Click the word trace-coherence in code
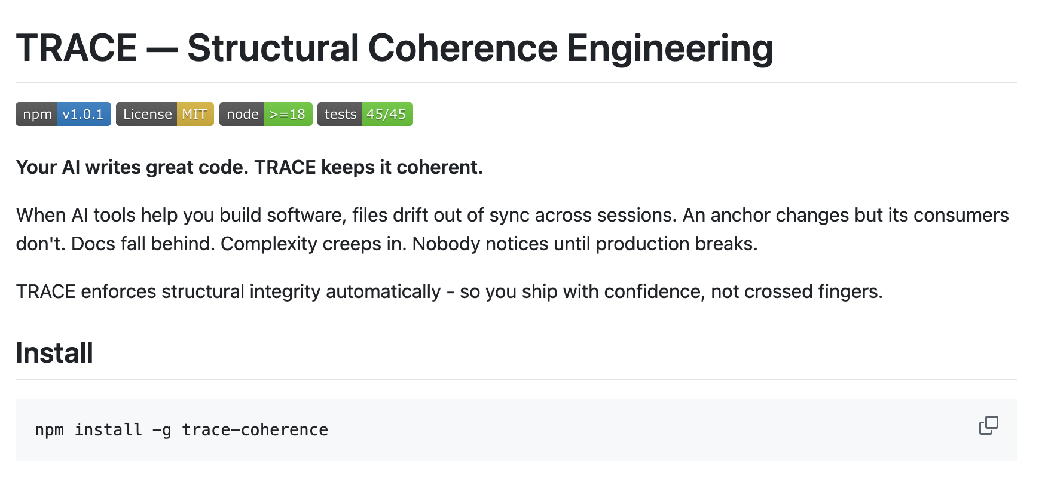This screenshot has height=485, width=1039. pyautogui.click(x=255, y=430)
